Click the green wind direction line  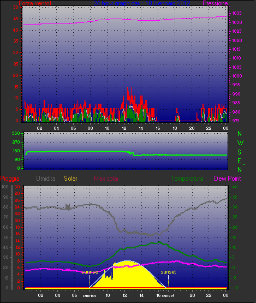126,153
